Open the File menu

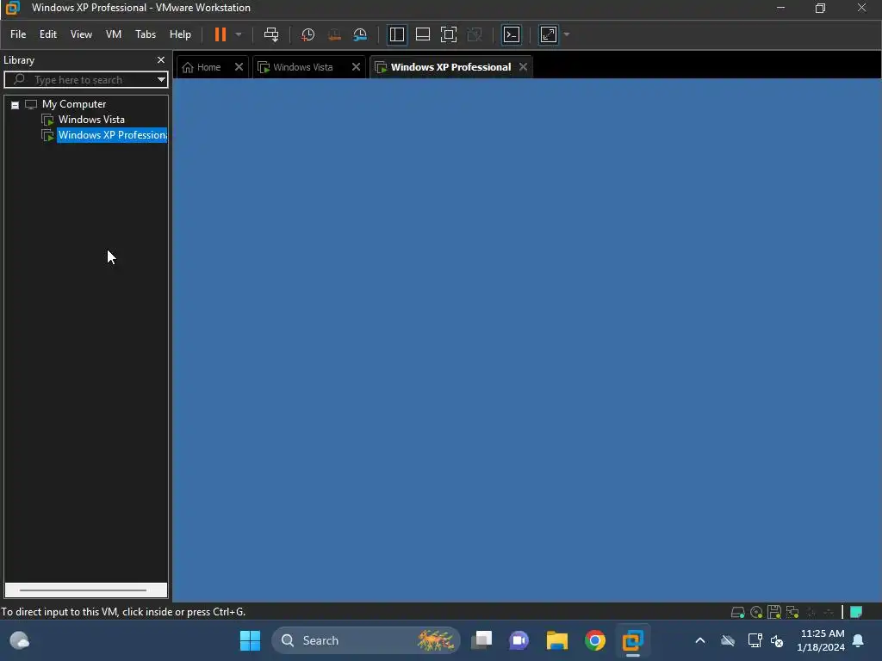[x=18, y=34]
